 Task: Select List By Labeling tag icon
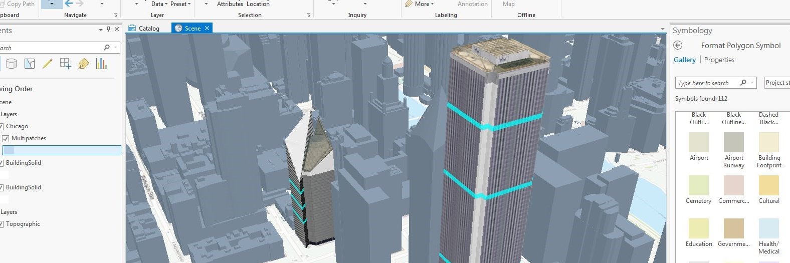click(x=84, y=64)
